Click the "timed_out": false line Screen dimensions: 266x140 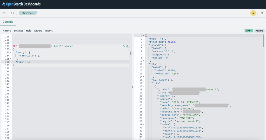point(163,42)
